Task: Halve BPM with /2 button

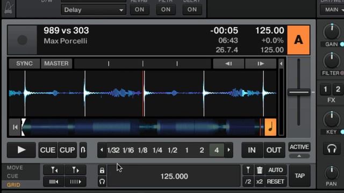Action: 248,182
